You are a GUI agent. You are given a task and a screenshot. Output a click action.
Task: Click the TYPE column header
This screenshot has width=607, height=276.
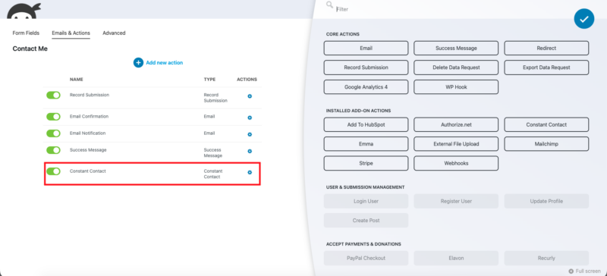pos(210,80)
